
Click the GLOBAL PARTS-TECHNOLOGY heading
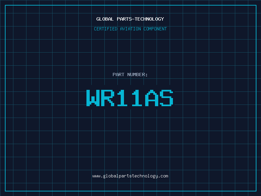(x=130, y=19)
